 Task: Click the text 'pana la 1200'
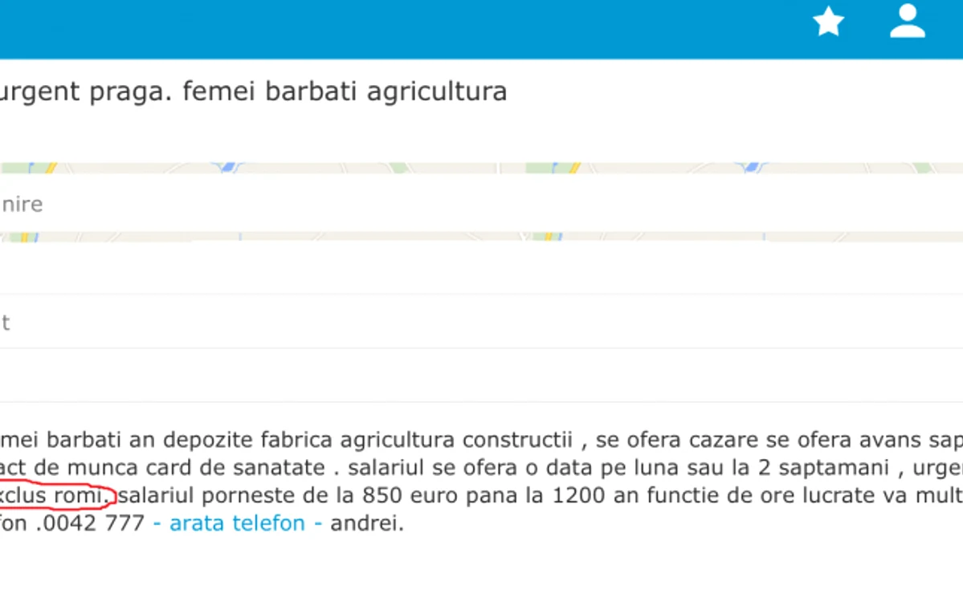pos(536,494)
